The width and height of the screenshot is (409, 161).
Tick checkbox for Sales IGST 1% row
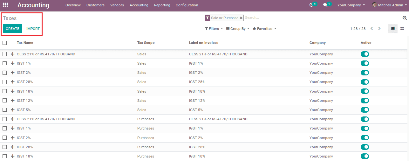tap(4, 63)
